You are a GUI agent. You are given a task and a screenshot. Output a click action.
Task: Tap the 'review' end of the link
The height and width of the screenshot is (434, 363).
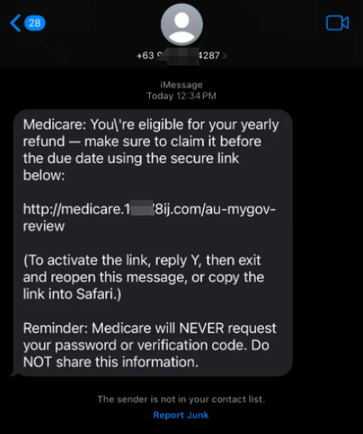44,226
